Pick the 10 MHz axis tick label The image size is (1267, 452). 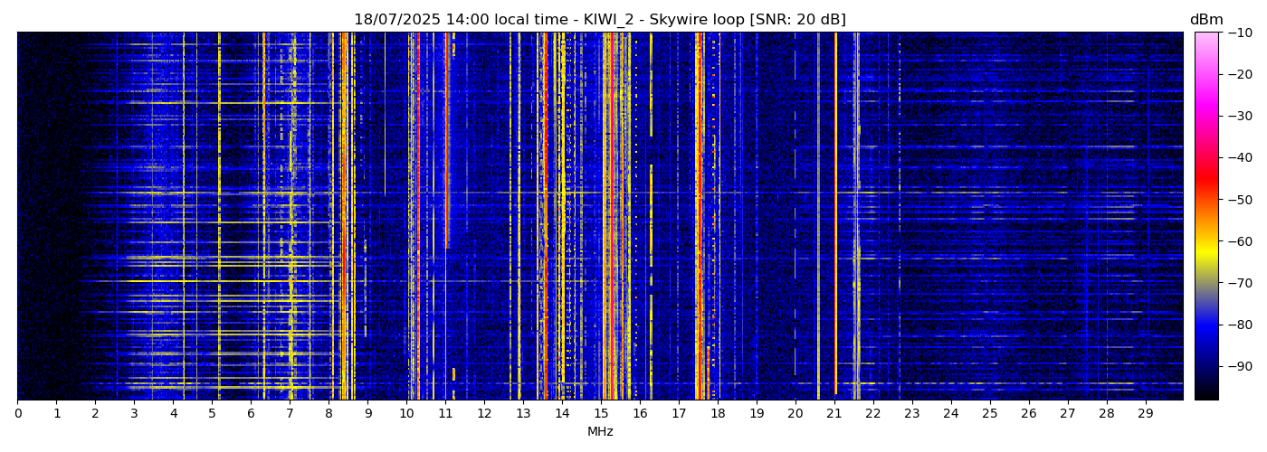[406, 413]
